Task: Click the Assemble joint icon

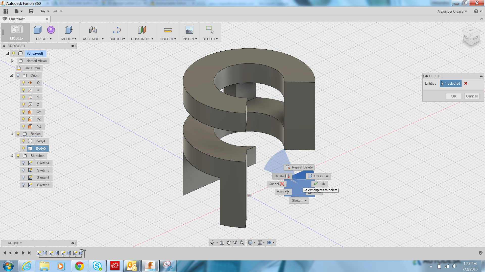Action: [x=93, y=30]
